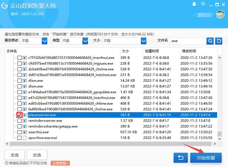Screen dimensions: 228x167
Task: Click the exe icon of dism.exe 13.07 KB
Action: 25,86
